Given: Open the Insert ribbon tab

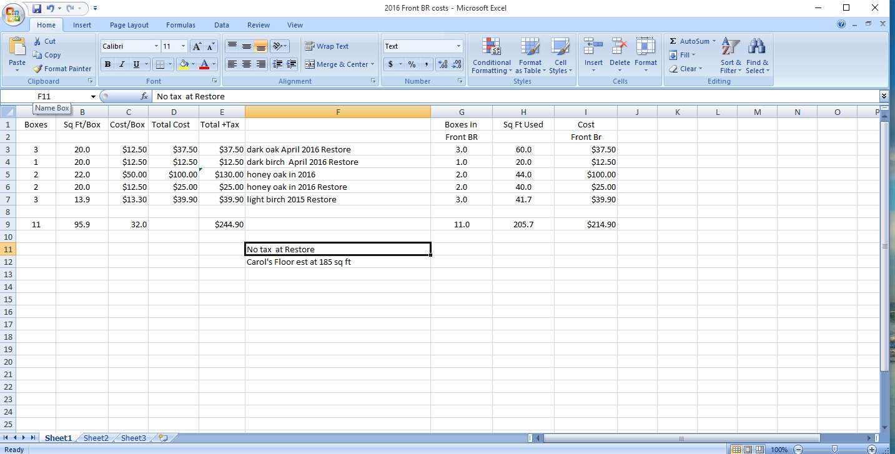Looking at the screenshot, I should 82,25.
